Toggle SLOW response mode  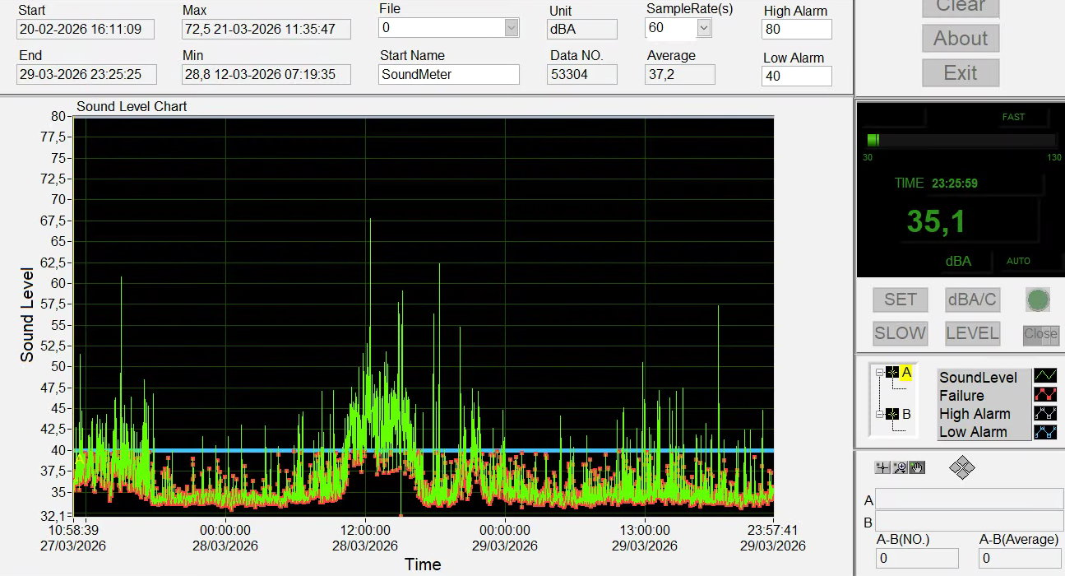pyautogui.click(x=900, y=333)
